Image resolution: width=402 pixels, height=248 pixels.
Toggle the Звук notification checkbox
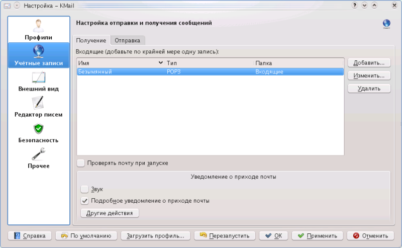point(84,189)
